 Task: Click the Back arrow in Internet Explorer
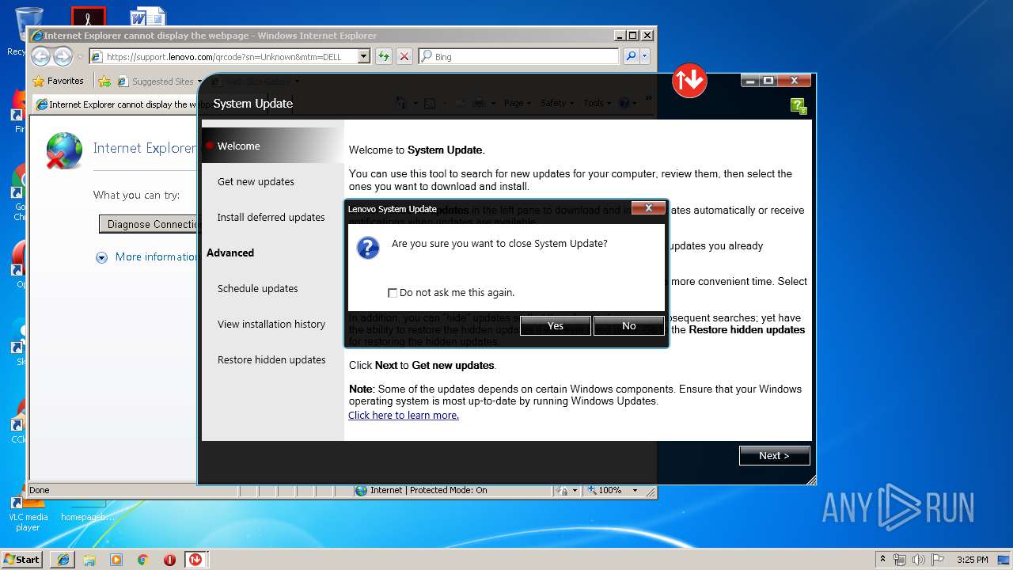[41, 56]
